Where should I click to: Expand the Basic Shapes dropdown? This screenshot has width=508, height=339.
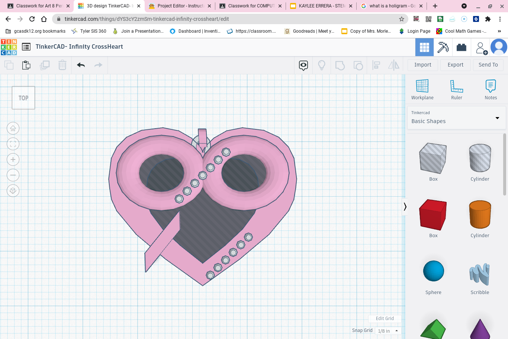[457, 117]
